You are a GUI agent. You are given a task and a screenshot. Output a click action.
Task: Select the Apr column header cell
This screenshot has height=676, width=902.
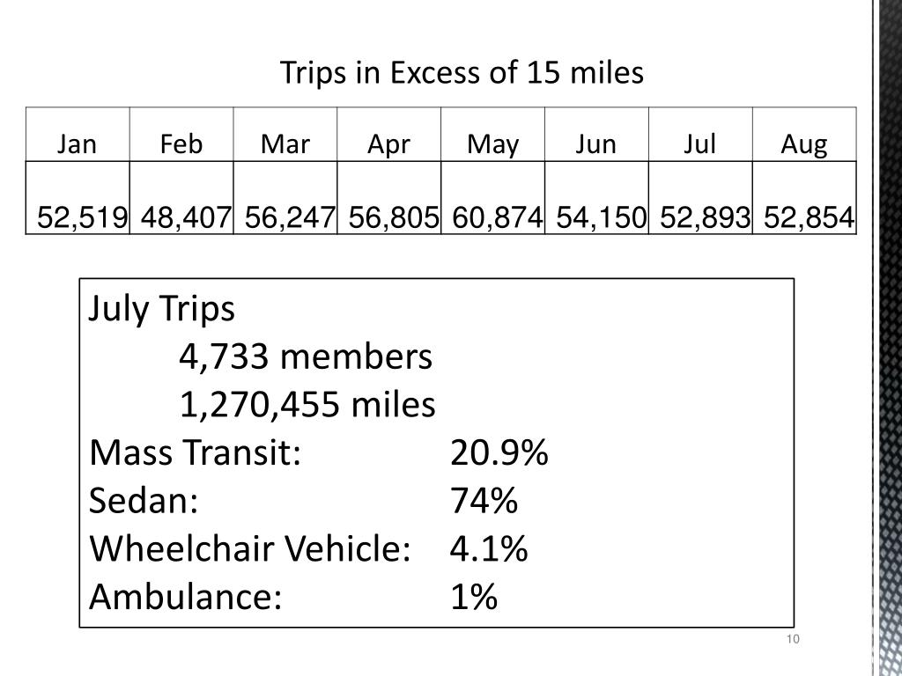pos(388,134)
